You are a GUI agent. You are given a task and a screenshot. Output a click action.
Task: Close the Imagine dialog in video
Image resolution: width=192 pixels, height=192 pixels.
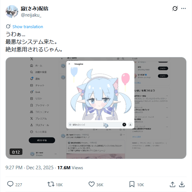click(69, 64)
